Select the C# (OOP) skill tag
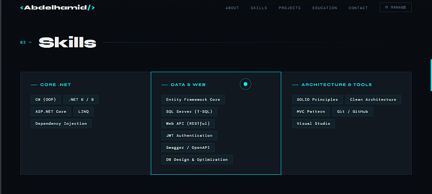Screen dimensions: 432x194 click(46, 99)
